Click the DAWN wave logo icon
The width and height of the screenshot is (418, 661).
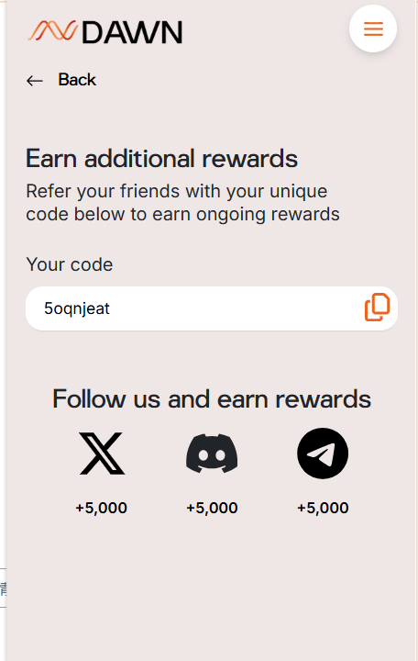tap(52, 31)
